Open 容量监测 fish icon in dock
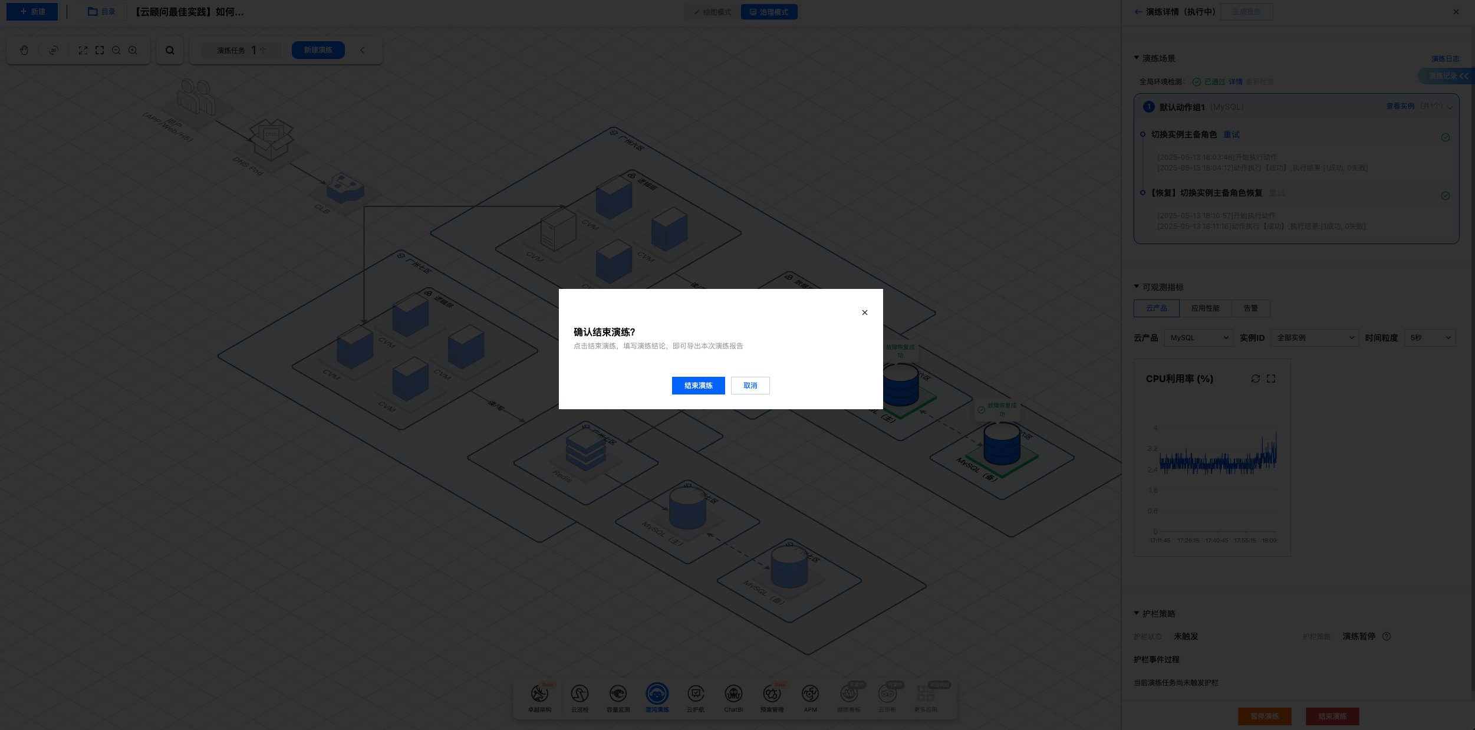1475x730 pixels. click(618, 695)
